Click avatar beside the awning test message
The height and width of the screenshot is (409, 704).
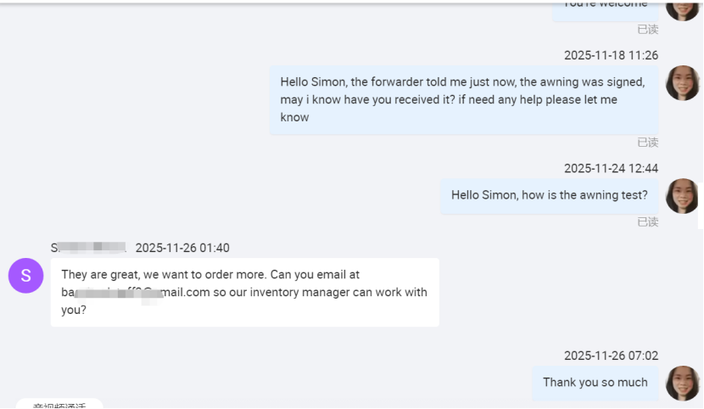click(682, 196)
